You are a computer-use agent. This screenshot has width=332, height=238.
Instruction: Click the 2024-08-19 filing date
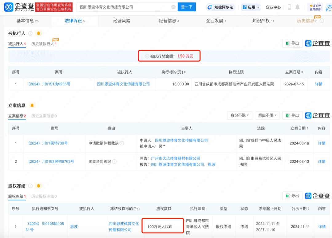[x=299, y=143]
